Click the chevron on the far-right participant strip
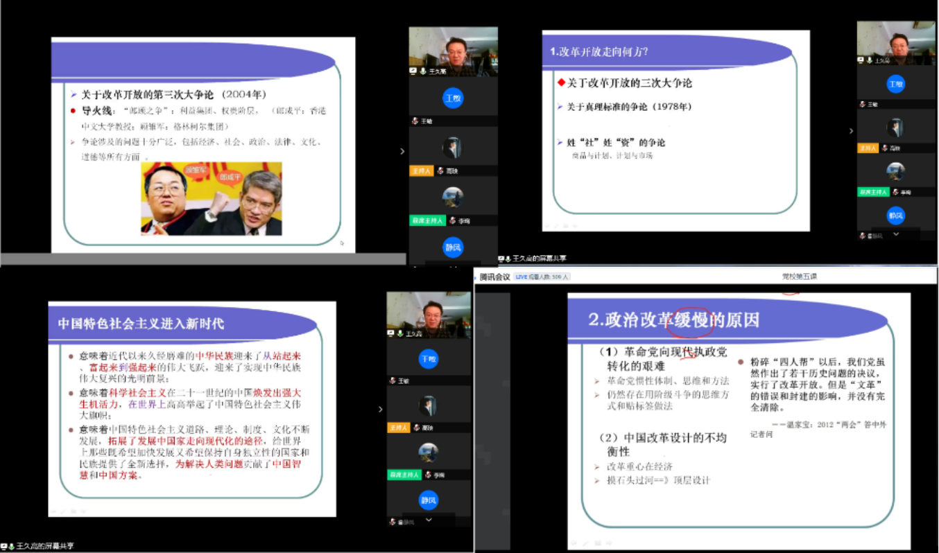 pyautogui.click(x=852, y=130)
